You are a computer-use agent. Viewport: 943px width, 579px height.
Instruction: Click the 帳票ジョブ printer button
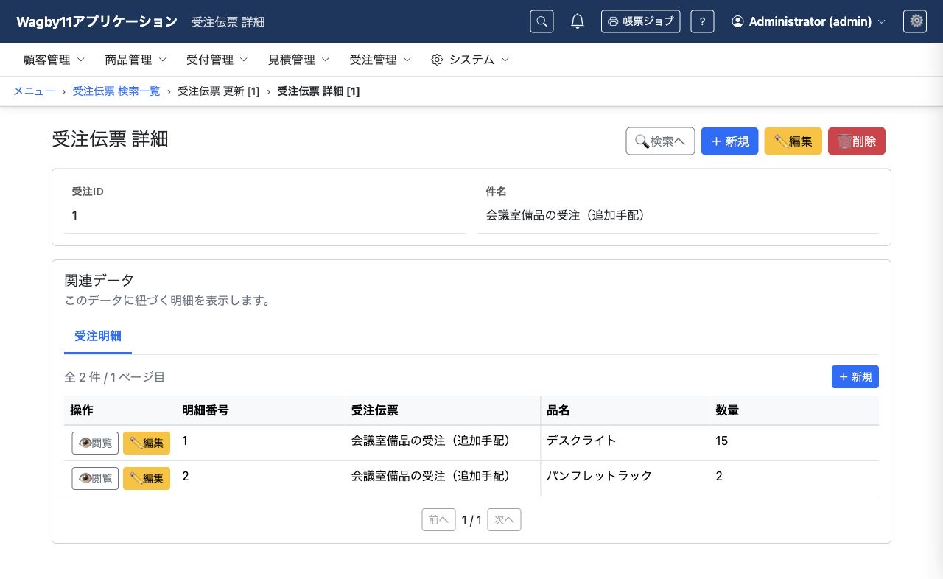640,21
